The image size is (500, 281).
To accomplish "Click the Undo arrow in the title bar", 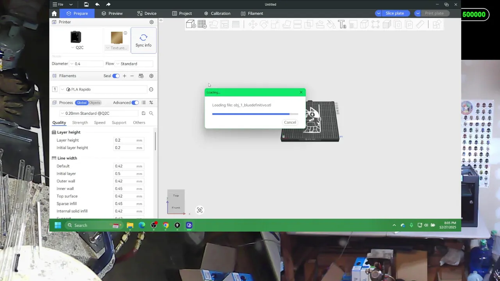I will pos(97,4).
